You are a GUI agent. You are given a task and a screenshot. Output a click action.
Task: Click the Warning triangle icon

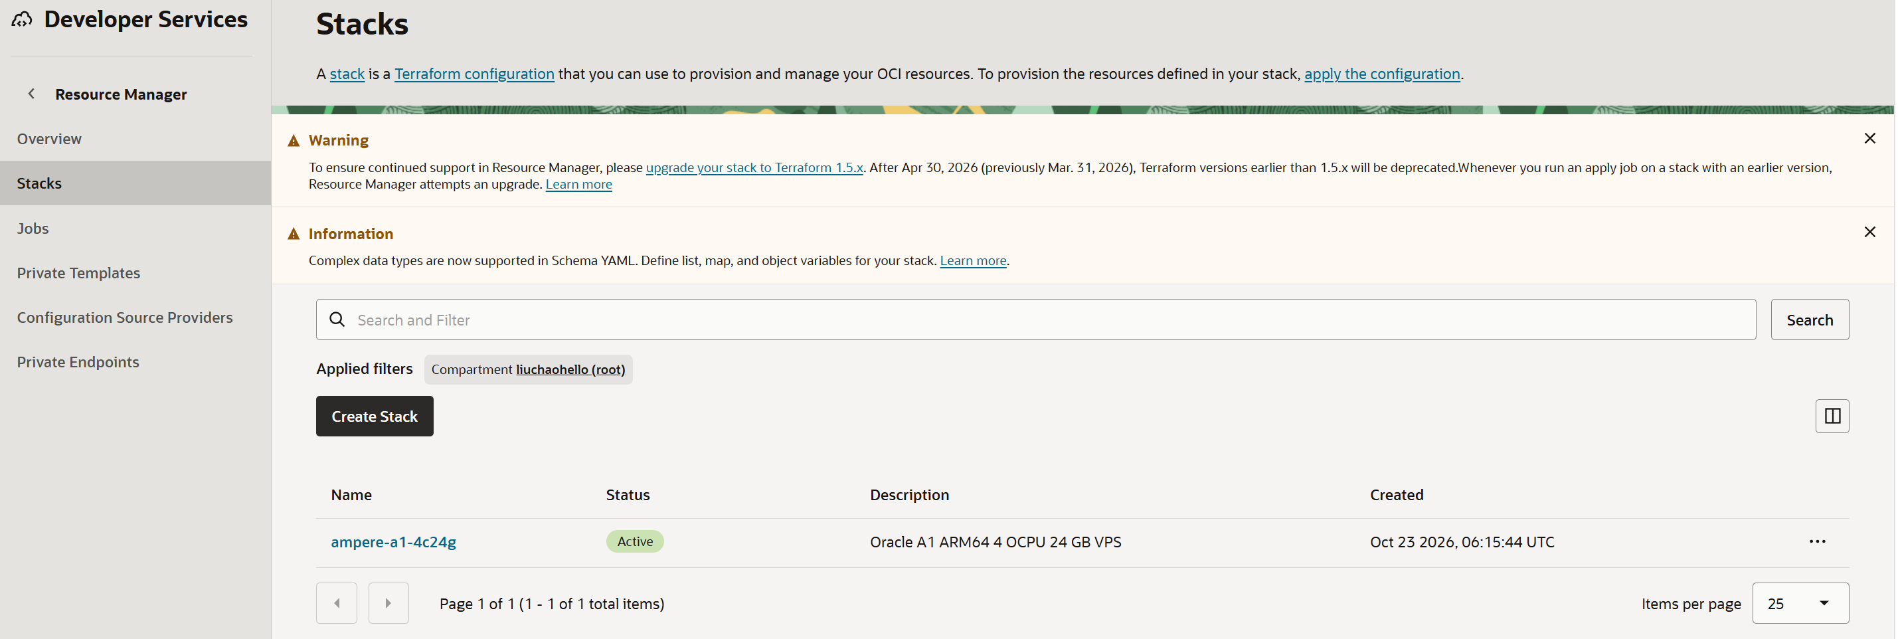[294, 140]
